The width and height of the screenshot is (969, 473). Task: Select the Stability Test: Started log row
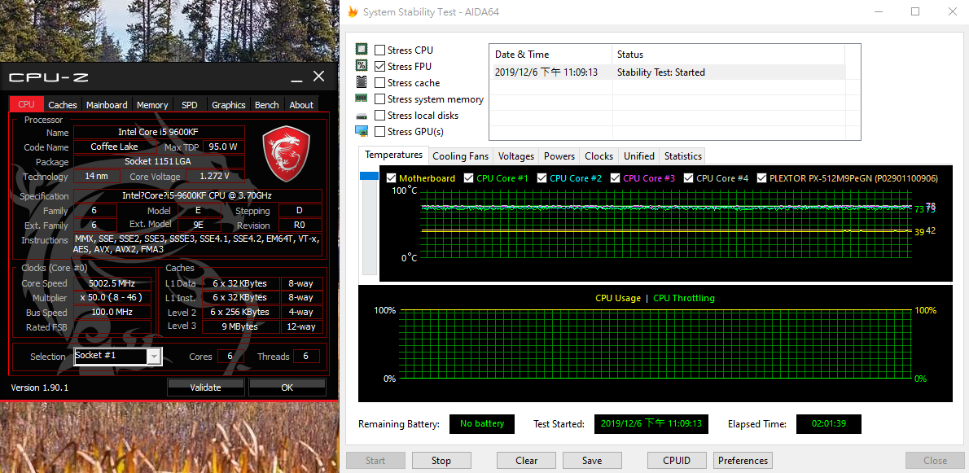pos(668,72)
